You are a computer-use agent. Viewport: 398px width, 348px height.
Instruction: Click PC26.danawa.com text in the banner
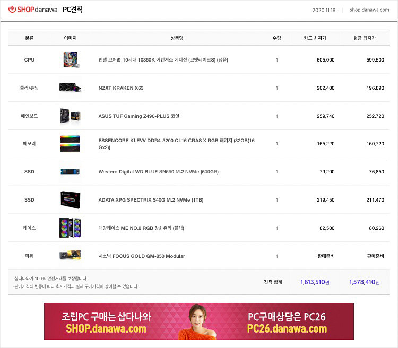287,328
